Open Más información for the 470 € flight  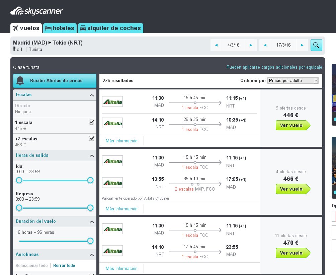121,269
